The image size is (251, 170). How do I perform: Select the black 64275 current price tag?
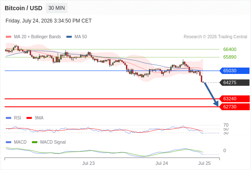[234, 83]
